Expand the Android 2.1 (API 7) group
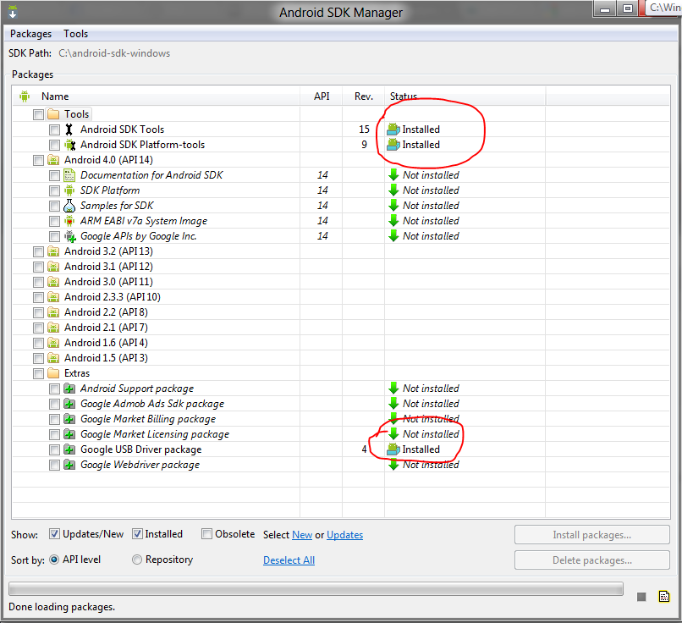This screenshot has width=682, height=623. click(x=106, y=328)
